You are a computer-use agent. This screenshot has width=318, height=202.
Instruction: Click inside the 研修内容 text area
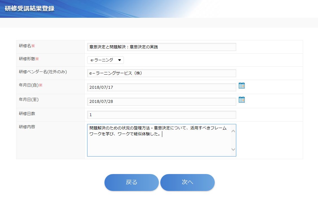click(159, 144)
